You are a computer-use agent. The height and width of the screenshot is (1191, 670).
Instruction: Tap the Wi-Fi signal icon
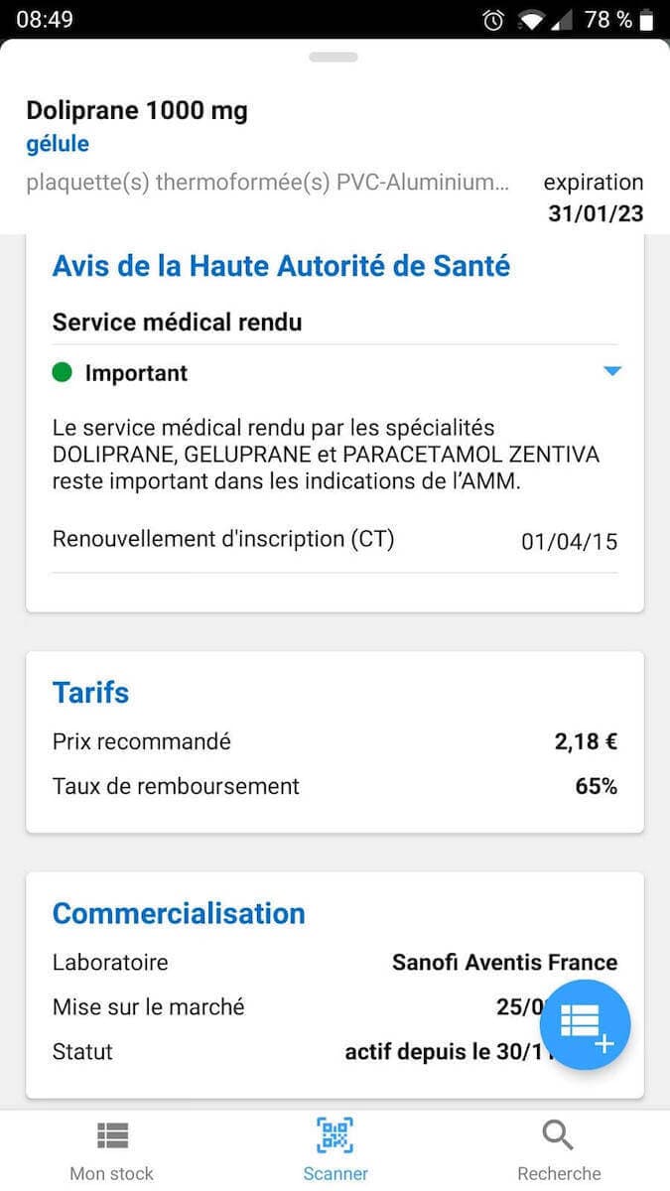click(534, 20)
